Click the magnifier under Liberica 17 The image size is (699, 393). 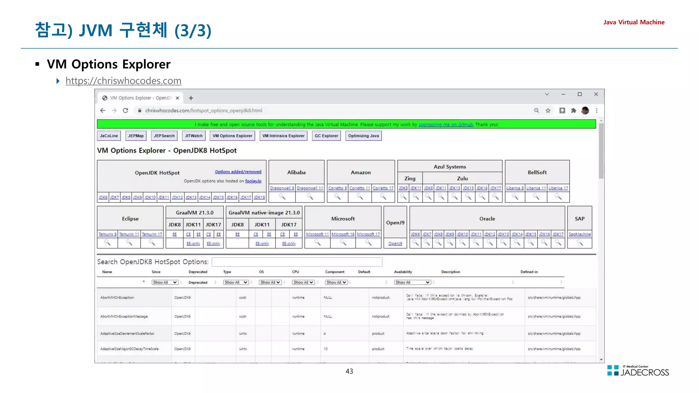[558, 196]
